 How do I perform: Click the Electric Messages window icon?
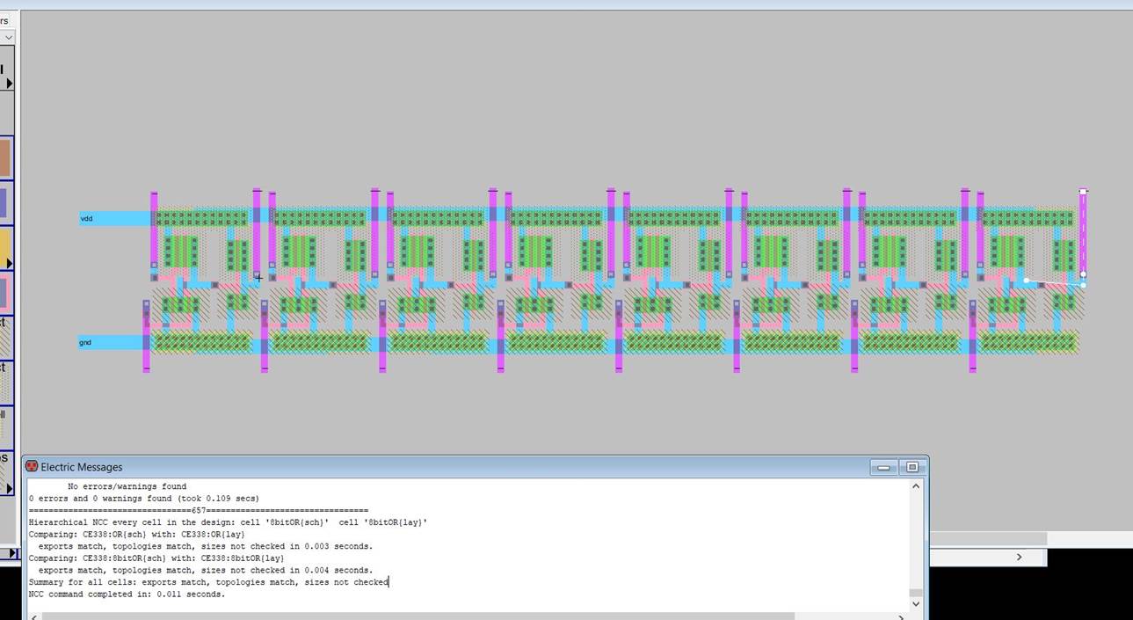click(x=32, y=467)
